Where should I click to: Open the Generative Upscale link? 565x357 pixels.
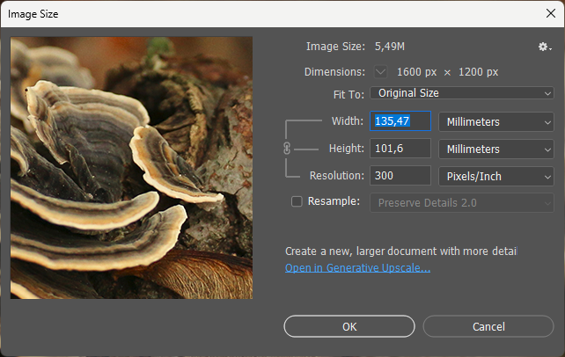(357, 267)
